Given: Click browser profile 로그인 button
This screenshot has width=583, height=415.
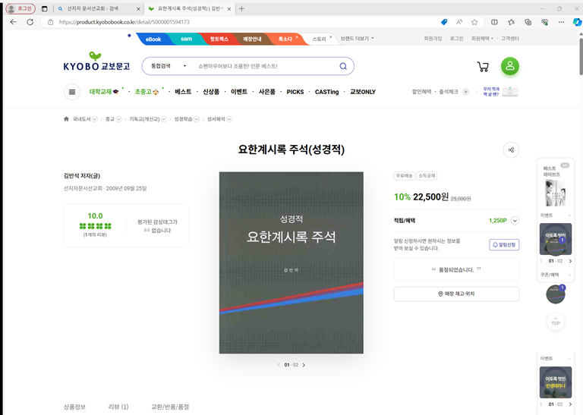Looking at the screenshot, I should [x=20, y=8].
